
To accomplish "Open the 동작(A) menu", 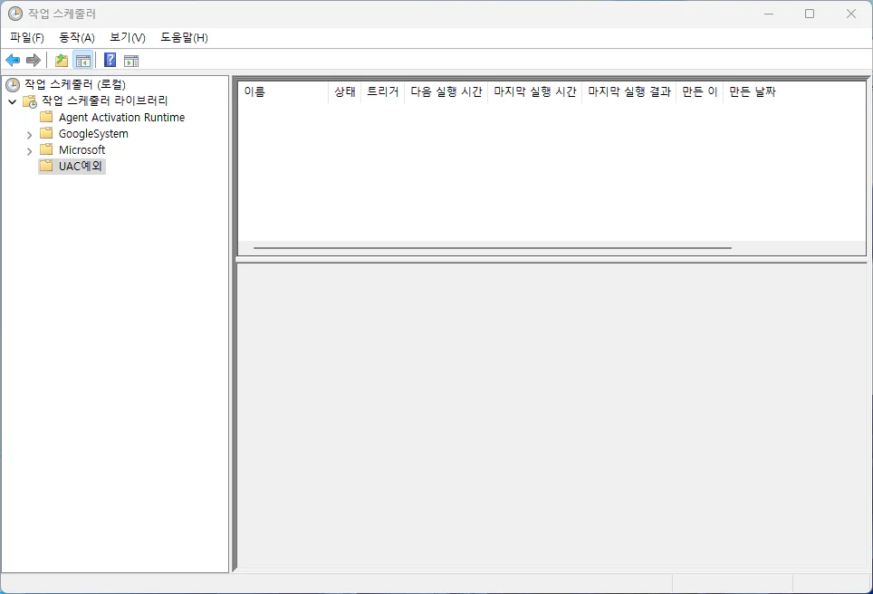I will click(x=77, y=37).
